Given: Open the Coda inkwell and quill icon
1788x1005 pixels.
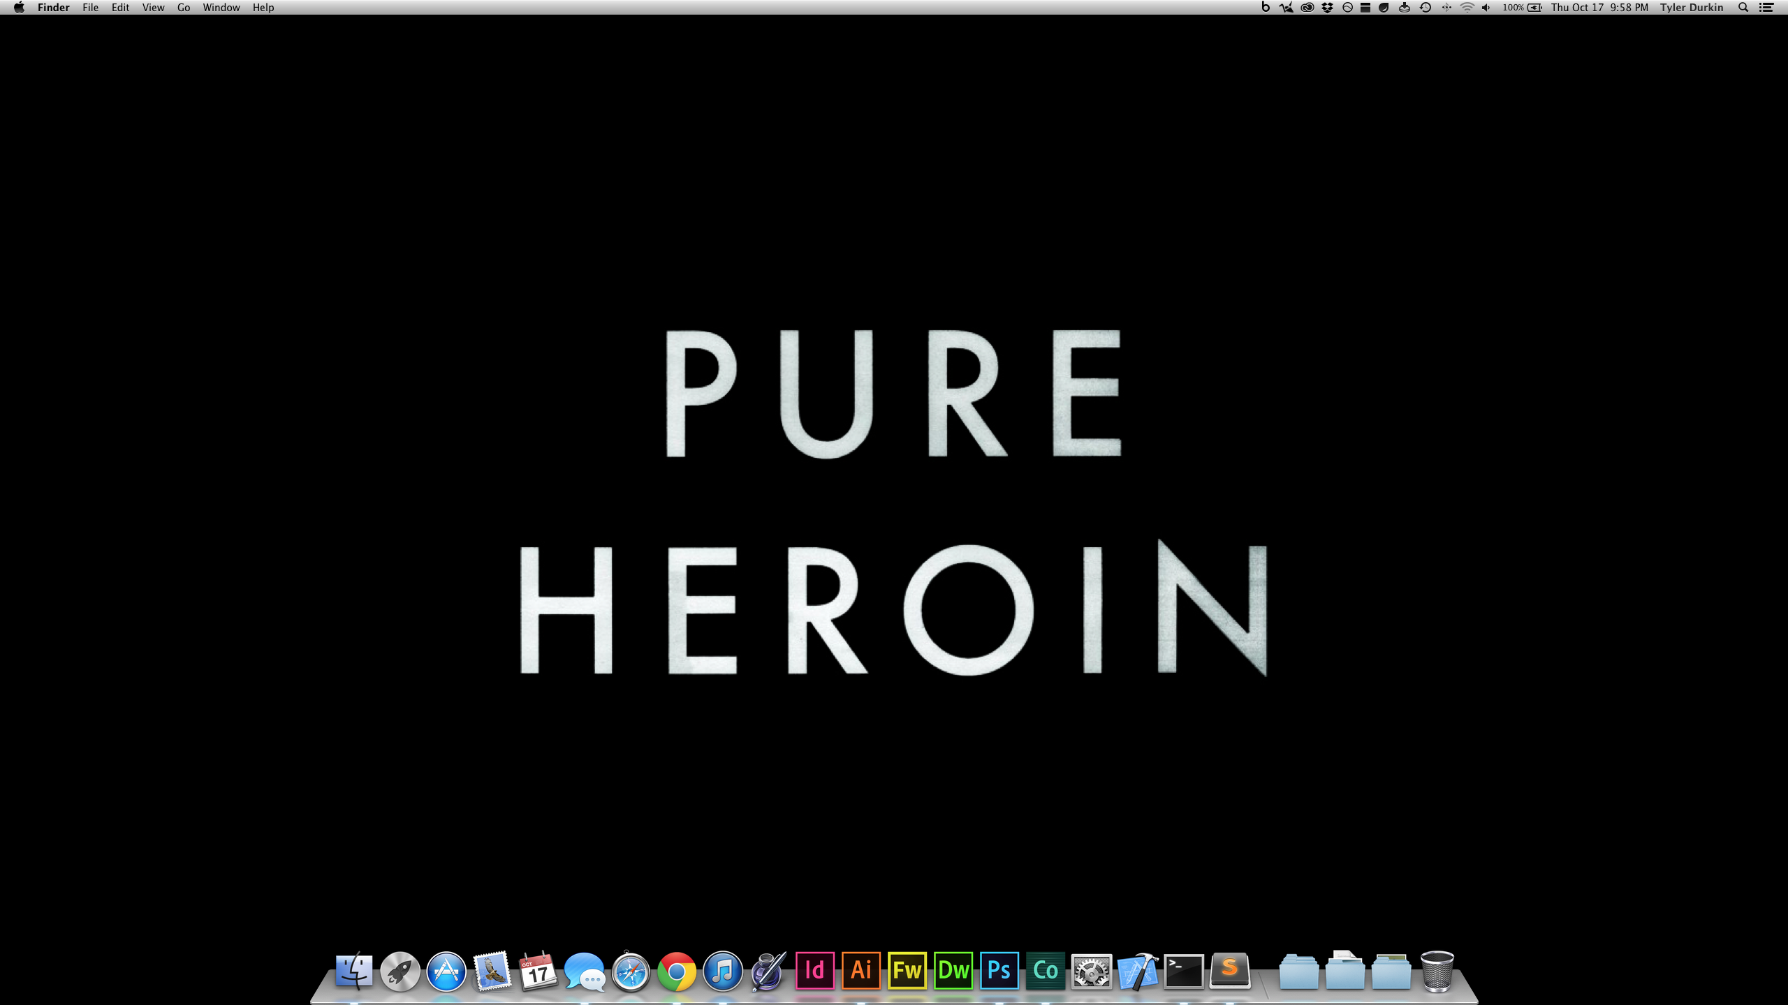Looking at the screenshot, I should [769, 971].
